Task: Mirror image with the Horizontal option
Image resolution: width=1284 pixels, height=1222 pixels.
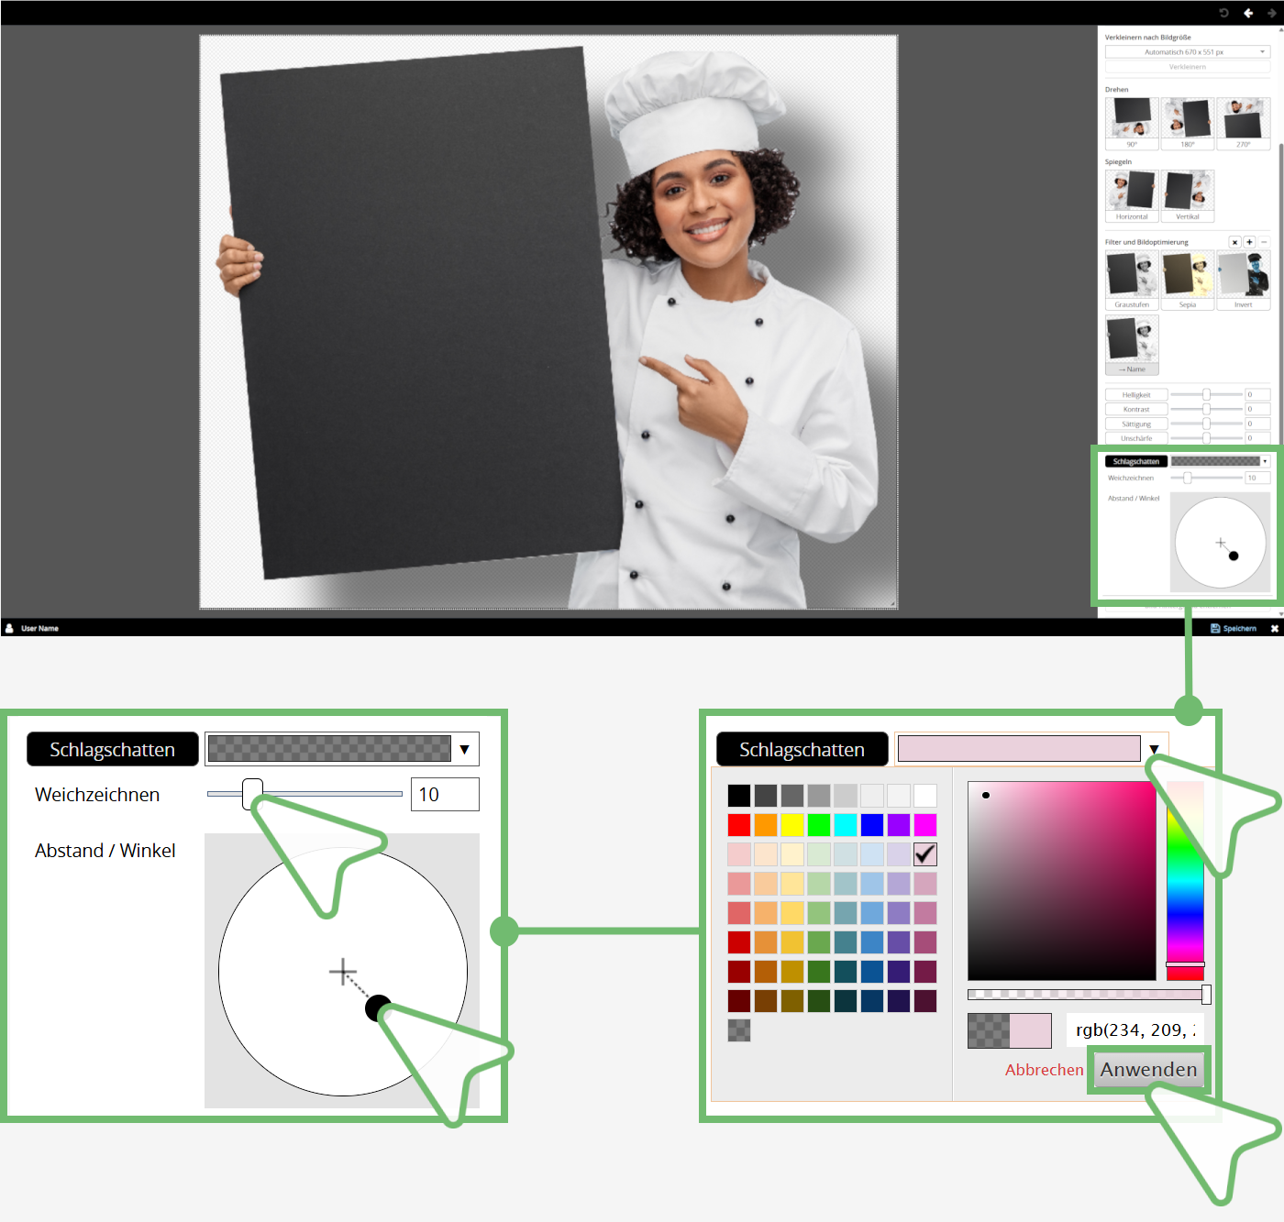Action: (1132, 195)
